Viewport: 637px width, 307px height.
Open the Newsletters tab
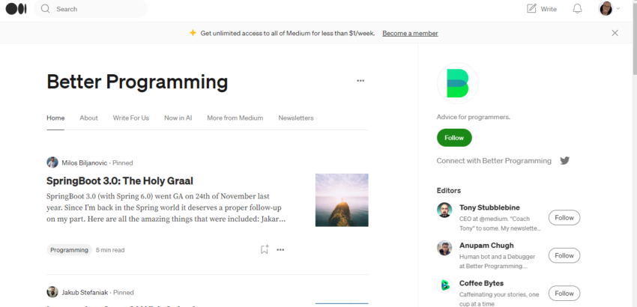296,118
